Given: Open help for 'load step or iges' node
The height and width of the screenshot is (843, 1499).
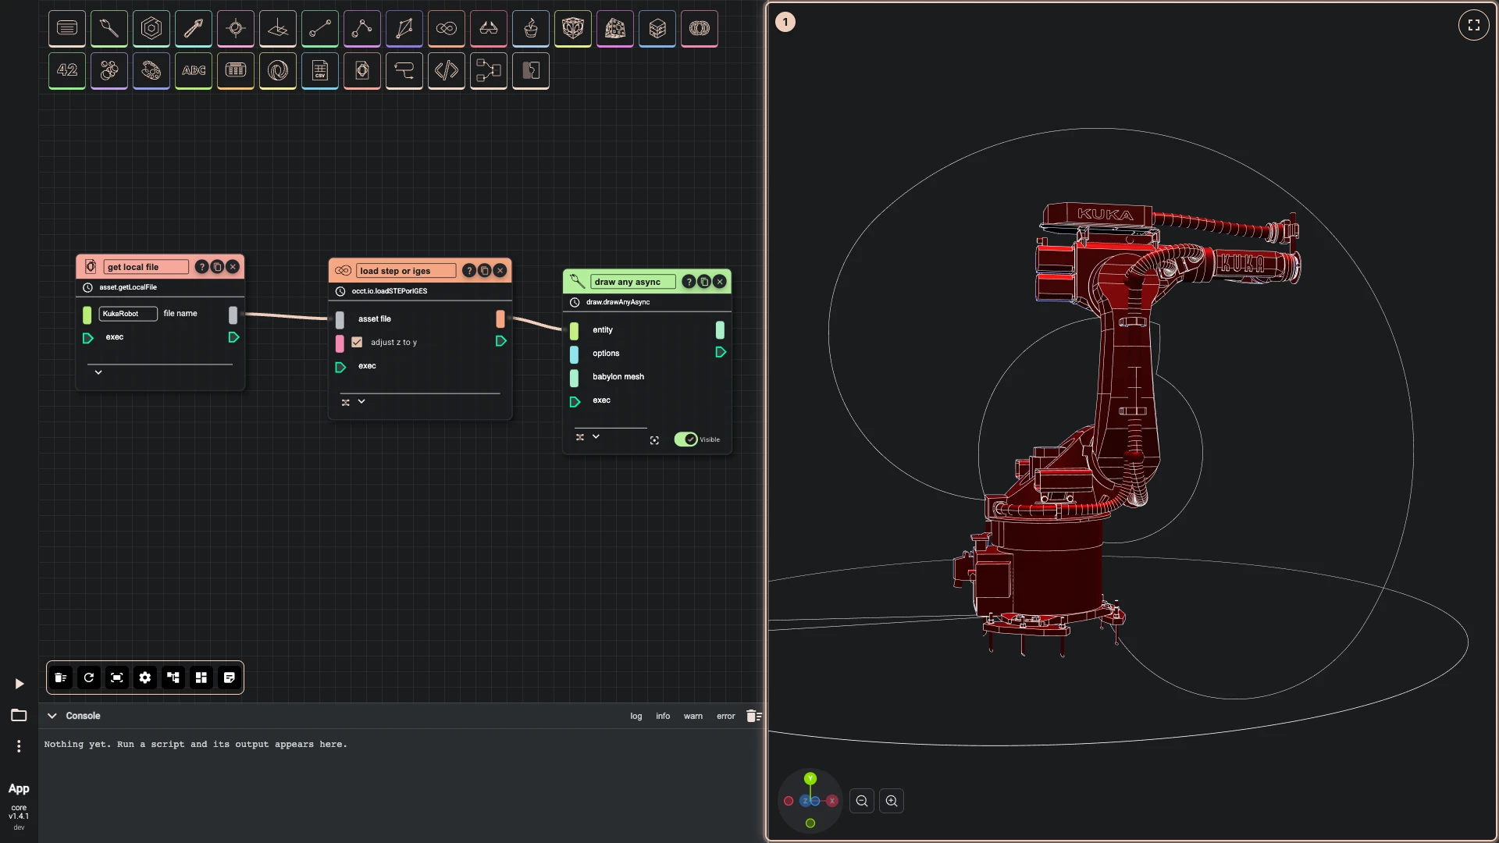Looking at the screenshot, I should (468, 271).
